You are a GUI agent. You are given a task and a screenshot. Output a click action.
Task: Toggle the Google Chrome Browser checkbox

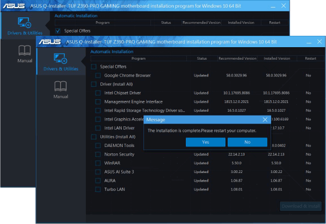click(98, 75)
